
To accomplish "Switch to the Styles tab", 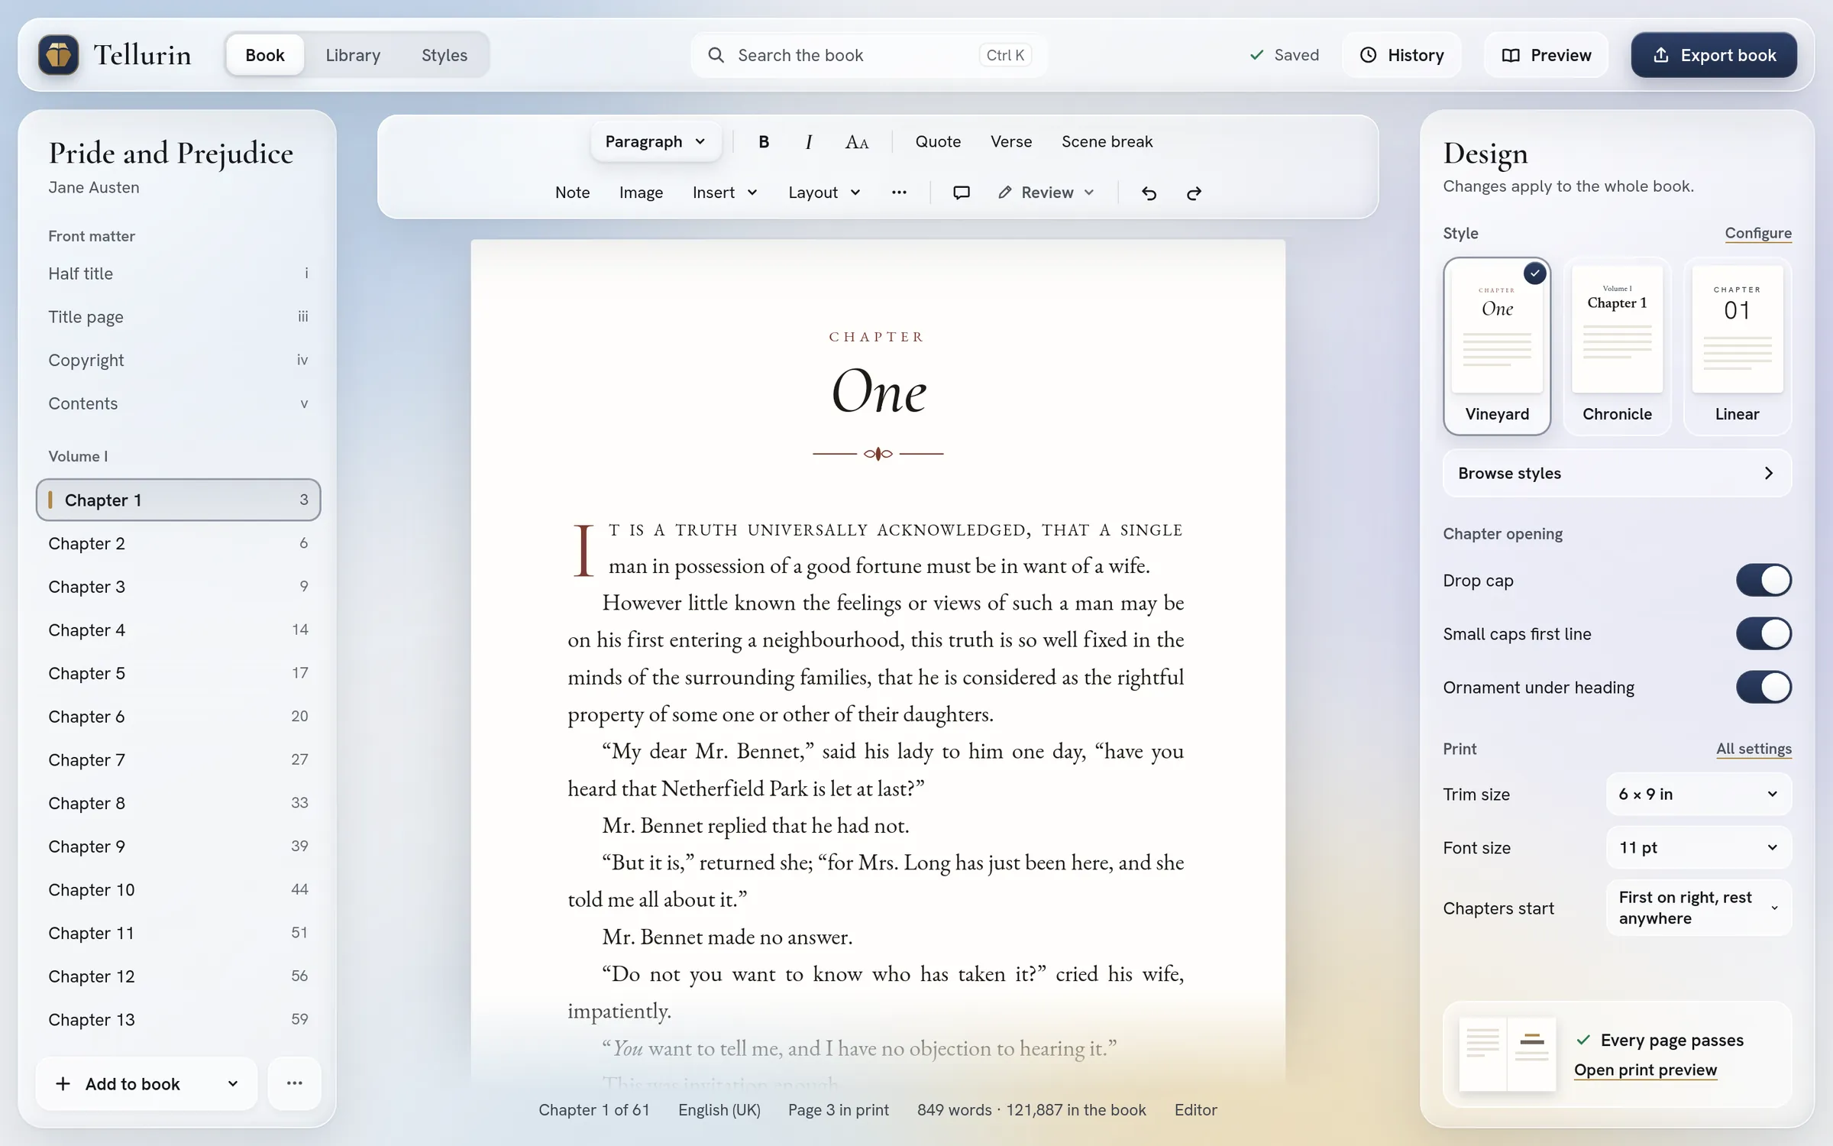I will tap(445, 55).
